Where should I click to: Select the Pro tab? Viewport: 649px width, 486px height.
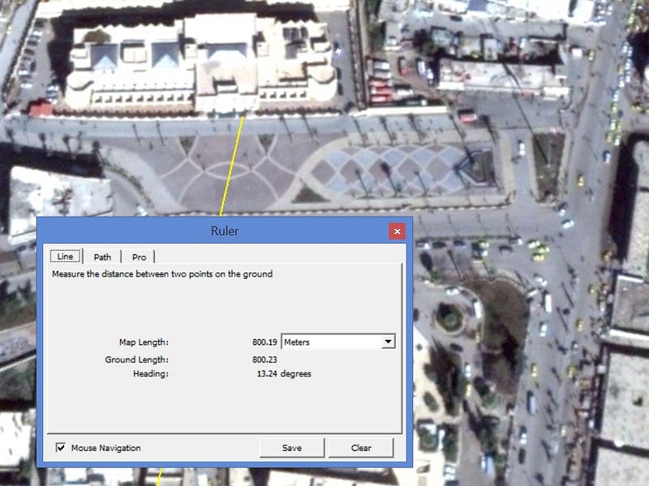(139, 257)
